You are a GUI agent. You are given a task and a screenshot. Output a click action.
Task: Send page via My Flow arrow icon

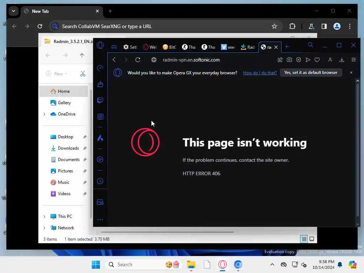pyautogui.click(x=308, y=60)
